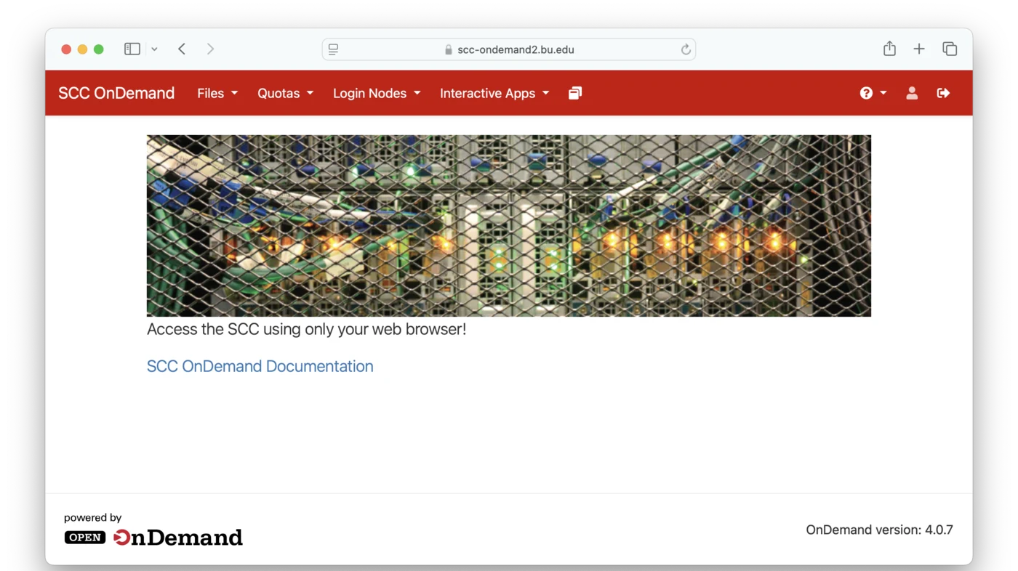The image size is (1018, 571).
Task: Open SCC OnDemand Documentation link
Action: point(260,366)
